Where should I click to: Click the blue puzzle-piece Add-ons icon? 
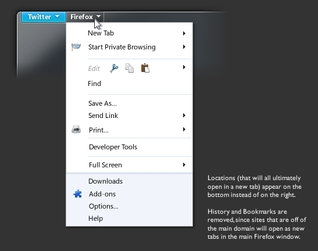pyautogui.click(x=77, y=194)
